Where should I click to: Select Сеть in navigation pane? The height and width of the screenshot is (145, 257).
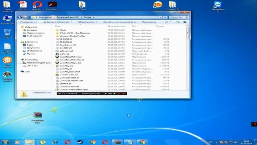pos(27,72)
